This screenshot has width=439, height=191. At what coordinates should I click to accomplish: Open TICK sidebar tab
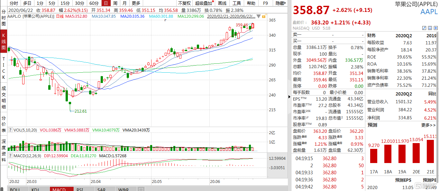point(4,68)
